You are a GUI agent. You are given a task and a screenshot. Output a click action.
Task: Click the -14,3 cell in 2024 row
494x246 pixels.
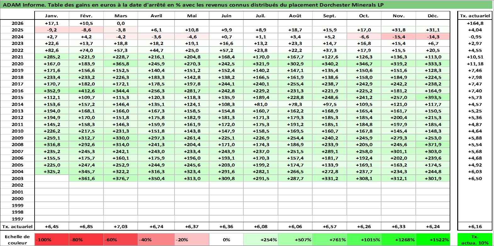(433, 37)
